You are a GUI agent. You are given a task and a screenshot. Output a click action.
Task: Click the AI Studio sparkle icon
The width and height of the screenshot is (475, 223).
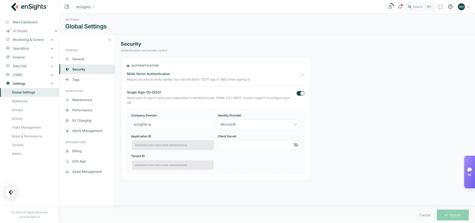pyautogui.click(x=8, y=31)
